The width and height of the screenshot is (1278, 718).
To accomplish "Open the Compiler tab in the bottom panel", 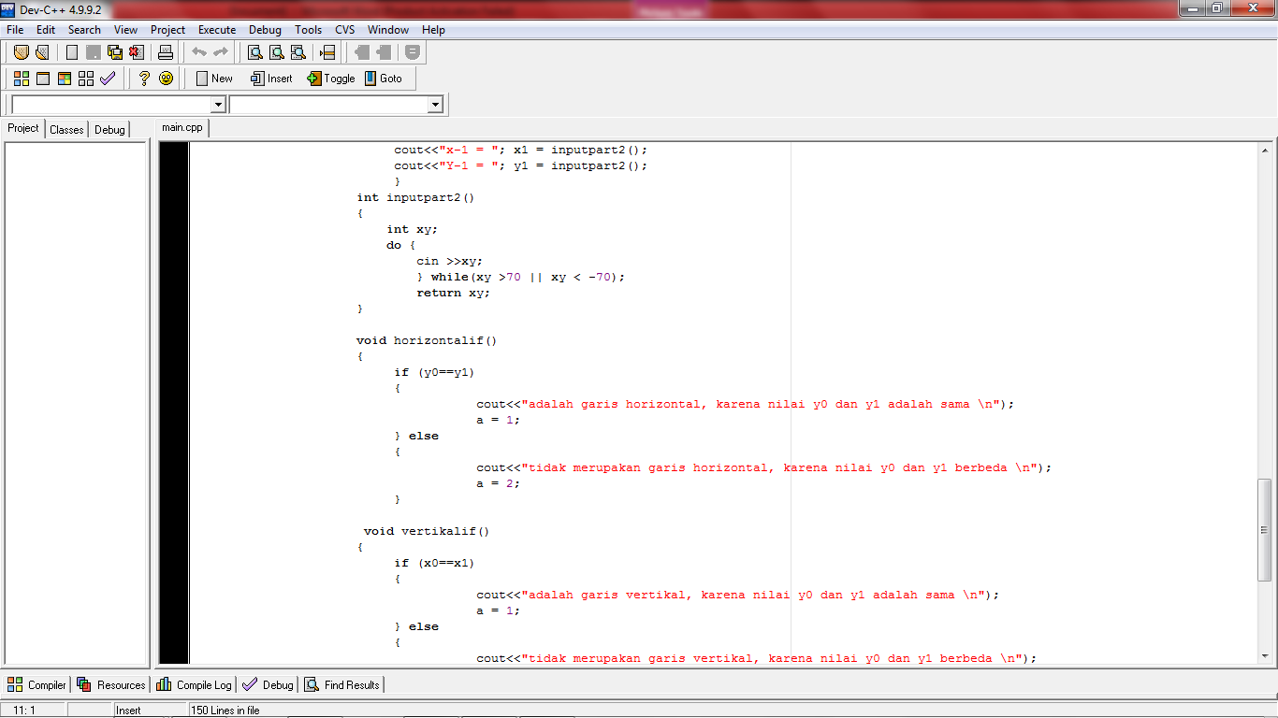I will (x=36, y=685).
